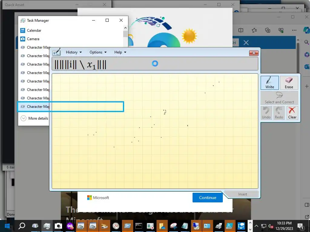Open Snipping Tool on taskbar
Image resolution: width=310 pixels, height=232 pixels.
(x=173, y=226)
